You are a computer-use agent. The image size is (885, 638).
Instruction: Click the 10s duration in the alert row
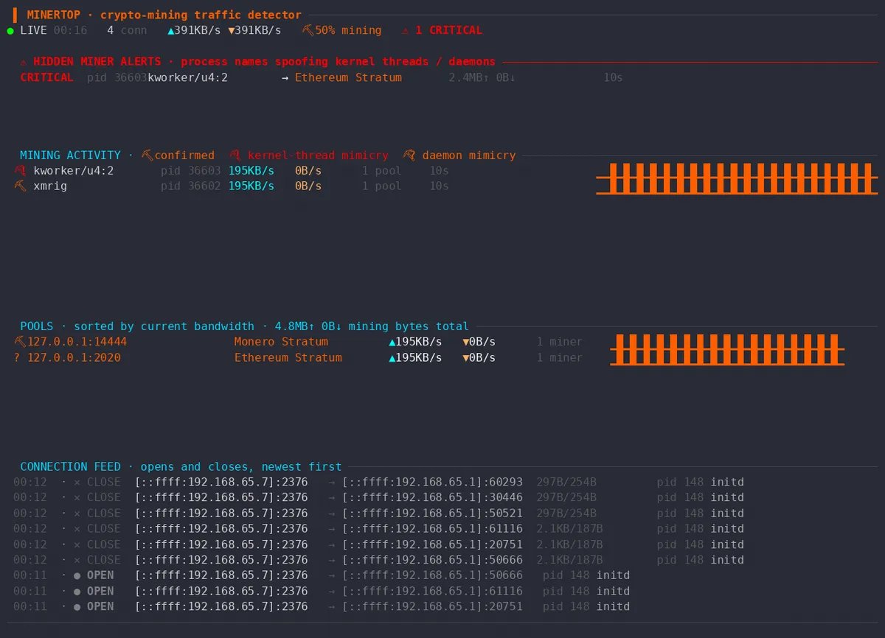pyautogui.click(x=613, y=77)
